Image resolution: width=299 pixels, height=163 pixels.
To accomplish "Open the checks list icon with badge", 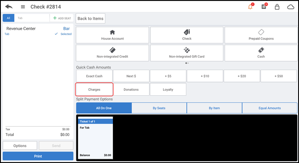I will tap(264, 7).
